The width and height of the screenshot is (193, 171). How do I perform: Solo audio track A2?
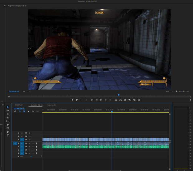pyautogui.click(x=33, y=147)
